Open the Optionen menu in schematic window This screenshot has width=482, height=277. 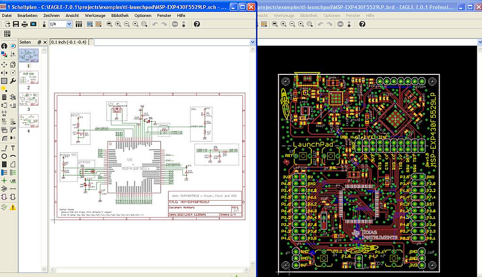(x=143, y=15)
